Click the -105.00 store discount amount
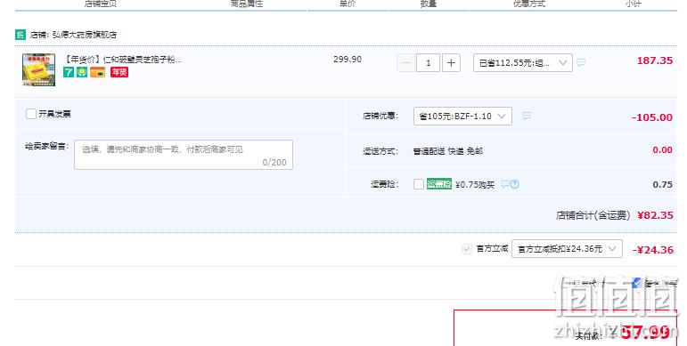 pyautogui.click(x=652, y=117)
